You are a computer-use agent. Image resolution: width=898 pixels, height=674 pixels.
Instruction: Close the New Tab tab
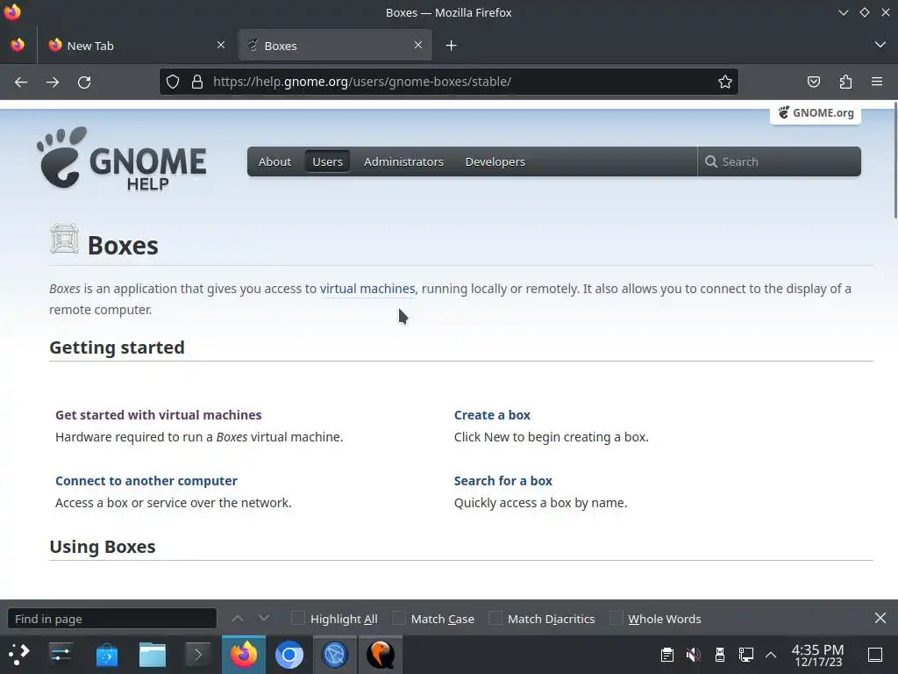(x=221, y=45)
